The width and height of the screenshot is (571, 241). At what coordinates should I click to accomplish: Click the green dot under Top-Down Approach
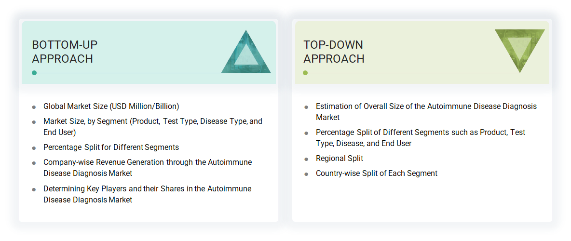305,73
